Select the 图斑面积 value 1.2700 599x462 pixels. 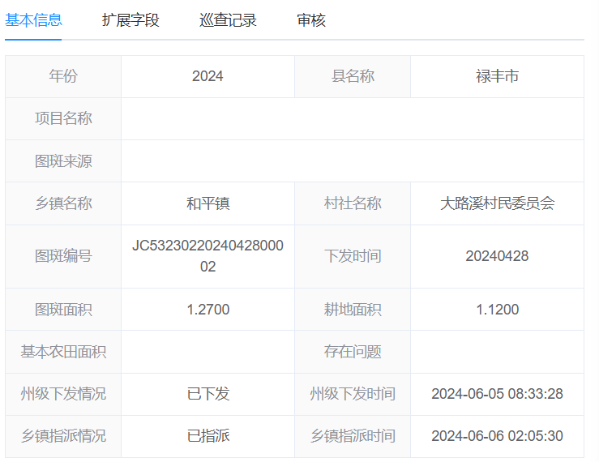point(208,310)
